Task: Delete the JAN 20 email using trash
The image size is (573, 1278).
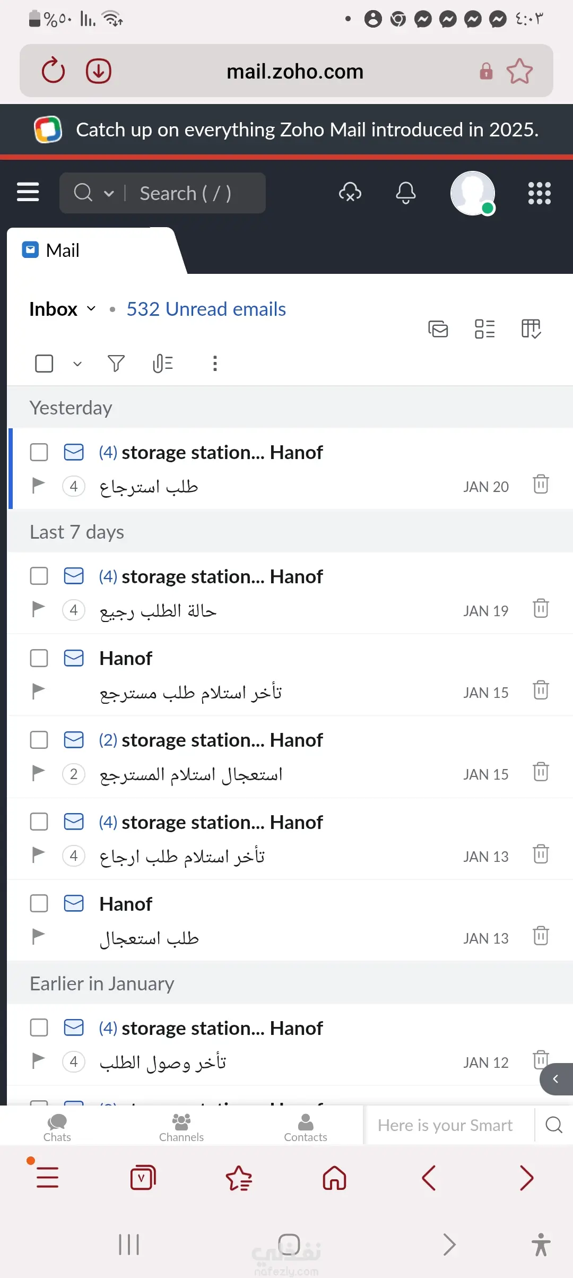Action: pos(541,484)
